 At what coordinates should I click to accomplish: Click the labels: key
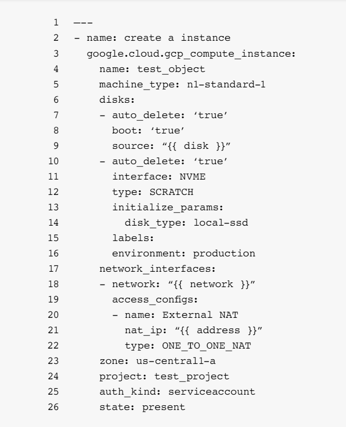coord(133,238)
